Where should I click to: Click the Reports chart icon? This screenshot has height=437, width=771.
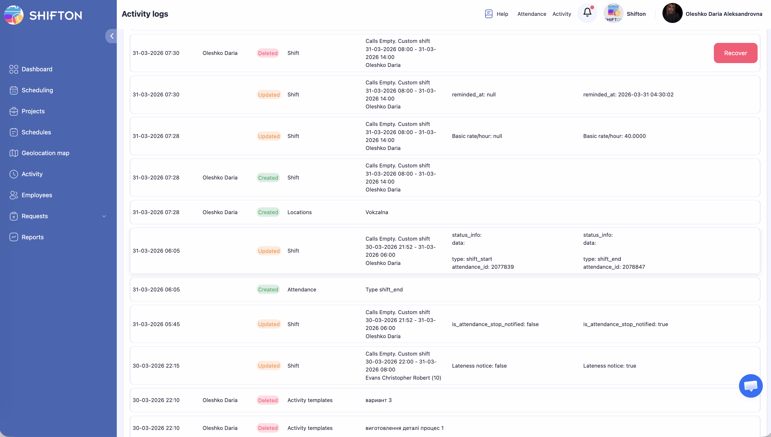[x=13, y=237]
